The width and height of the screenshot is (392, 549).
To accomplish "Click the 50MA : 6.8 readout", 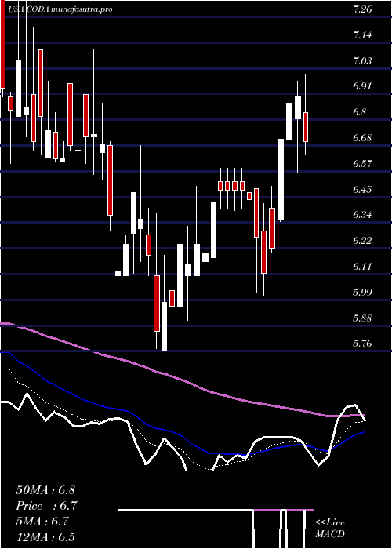I will pyautogui.click(x=45, y=489).
